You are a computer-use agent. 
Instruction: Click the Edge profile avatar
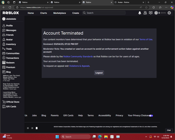[x=3, y=2]
